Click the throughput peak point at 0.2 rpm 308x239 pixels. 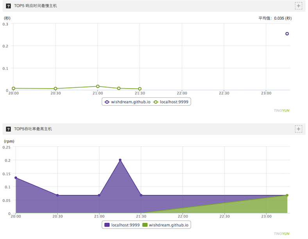point(120,160)
